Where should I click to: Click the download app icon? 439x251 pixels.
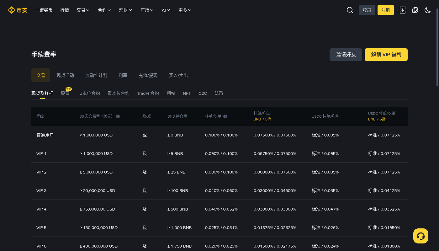click(x=403, y=10)
